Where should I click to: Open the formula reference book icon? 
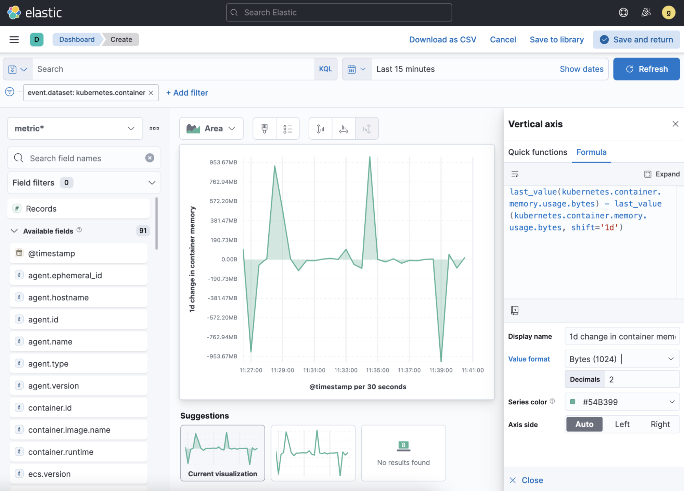point(514,310)
